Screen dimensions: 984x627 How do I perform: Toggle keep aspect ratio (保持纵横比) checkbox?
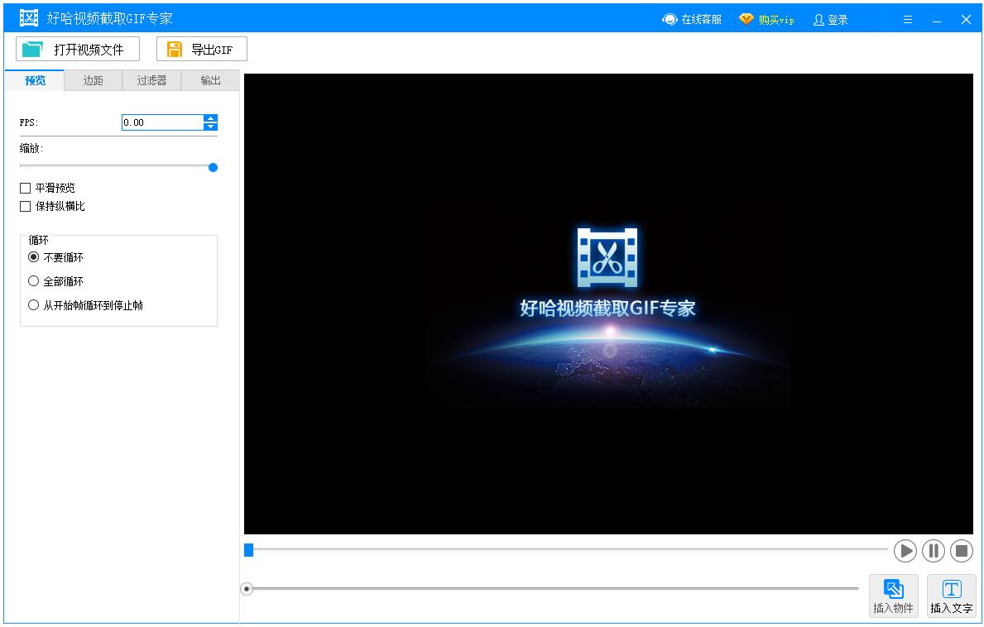[x=26, y=207]
